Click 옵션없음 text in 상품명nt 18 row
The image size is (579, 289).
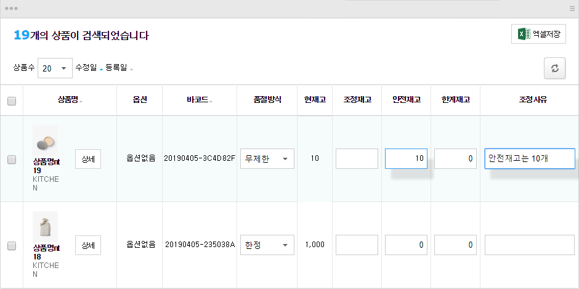tap(140, 244)
